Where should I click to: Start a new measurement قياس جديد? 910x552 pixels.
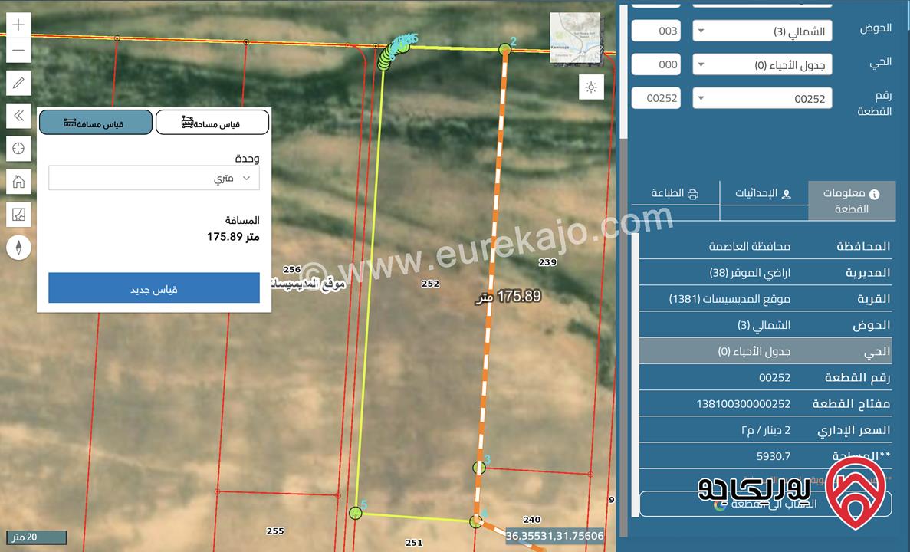tap(154, 288)
